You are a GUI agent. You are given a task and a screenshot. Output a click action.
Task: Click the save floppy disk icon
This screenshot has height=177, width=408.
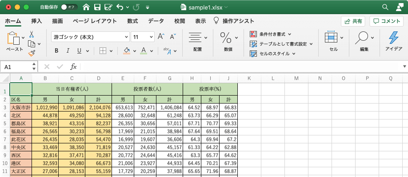point(97,7)
